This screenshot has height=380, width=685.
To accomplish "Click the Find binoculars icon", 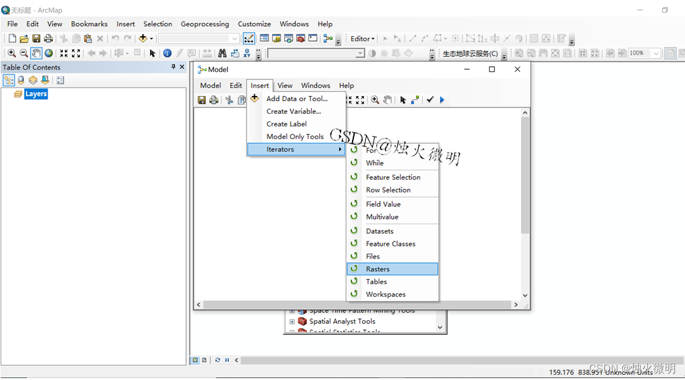I will point(222,53).
